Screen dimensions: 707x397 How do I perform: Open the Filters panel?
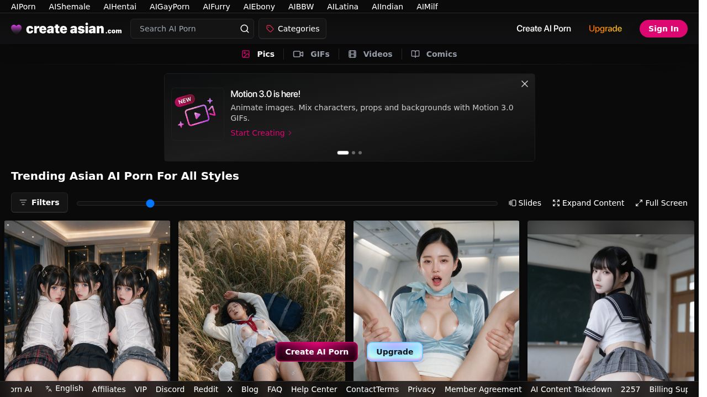click(x=39, y=202)
